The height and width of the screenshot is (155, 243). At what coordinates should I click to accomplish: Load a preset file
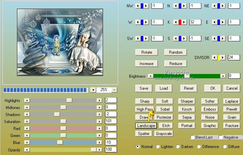pos(164,88)
